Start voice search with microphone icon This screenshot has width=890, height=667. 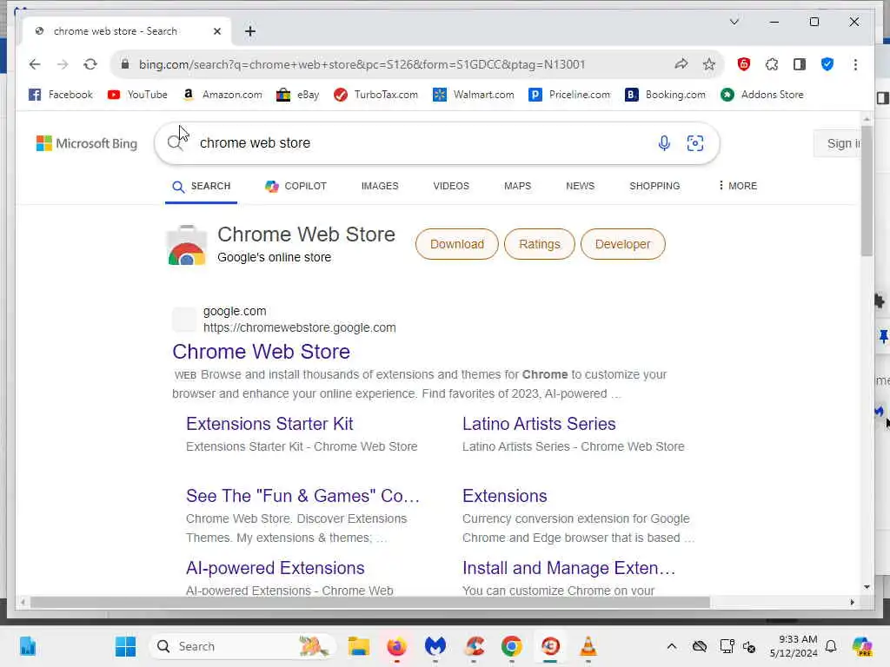point(663,143)
